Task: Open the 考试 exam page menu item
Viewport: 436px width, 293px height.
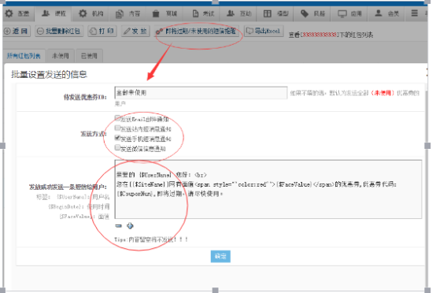Action: point(203,13)
